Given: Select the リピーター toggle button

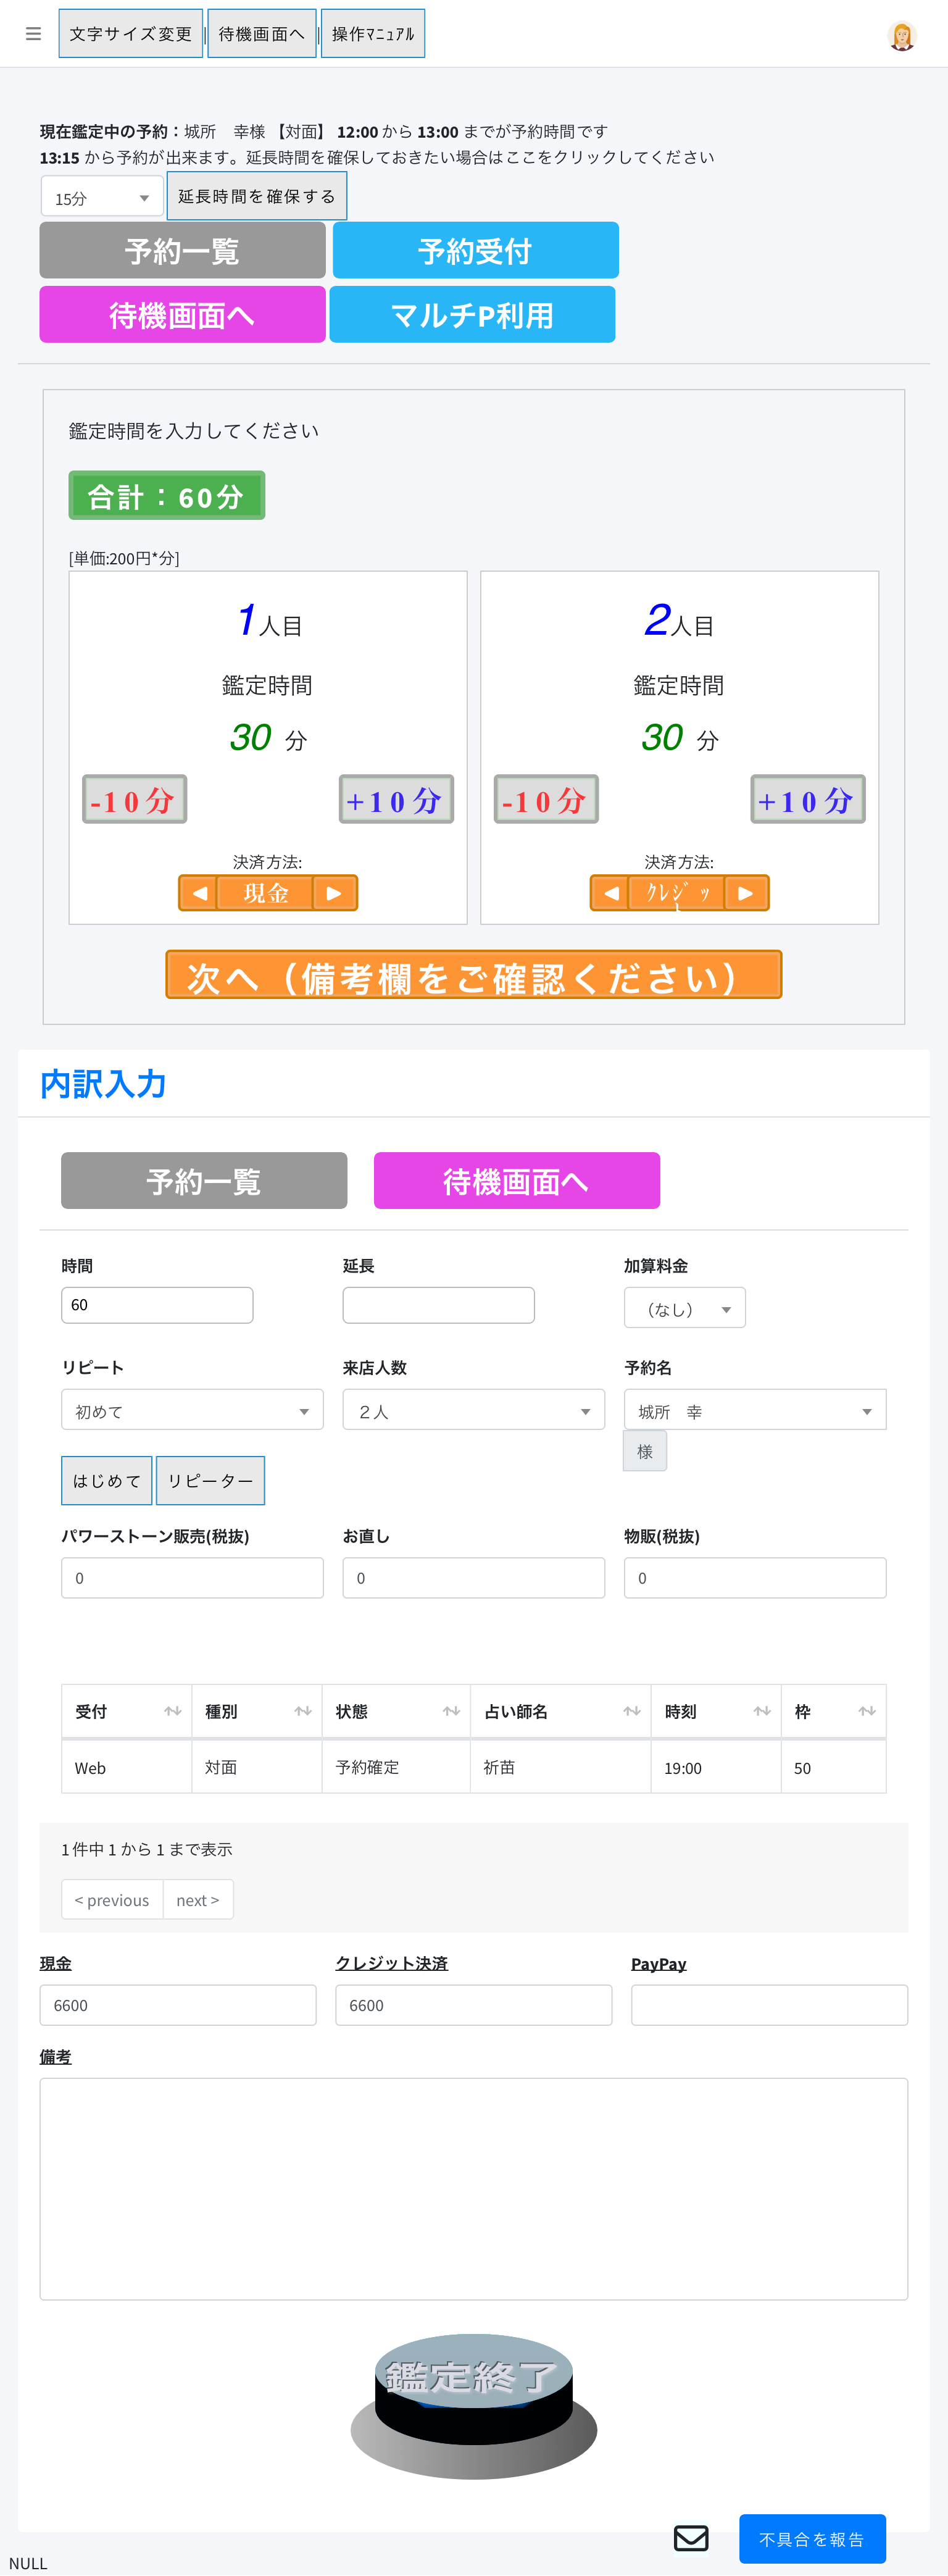Looking at the screenshot, I should pos(210,1480).
